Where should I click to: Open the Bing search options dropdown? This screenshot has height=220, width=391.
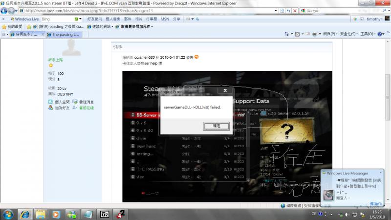(x=80, y=19)
